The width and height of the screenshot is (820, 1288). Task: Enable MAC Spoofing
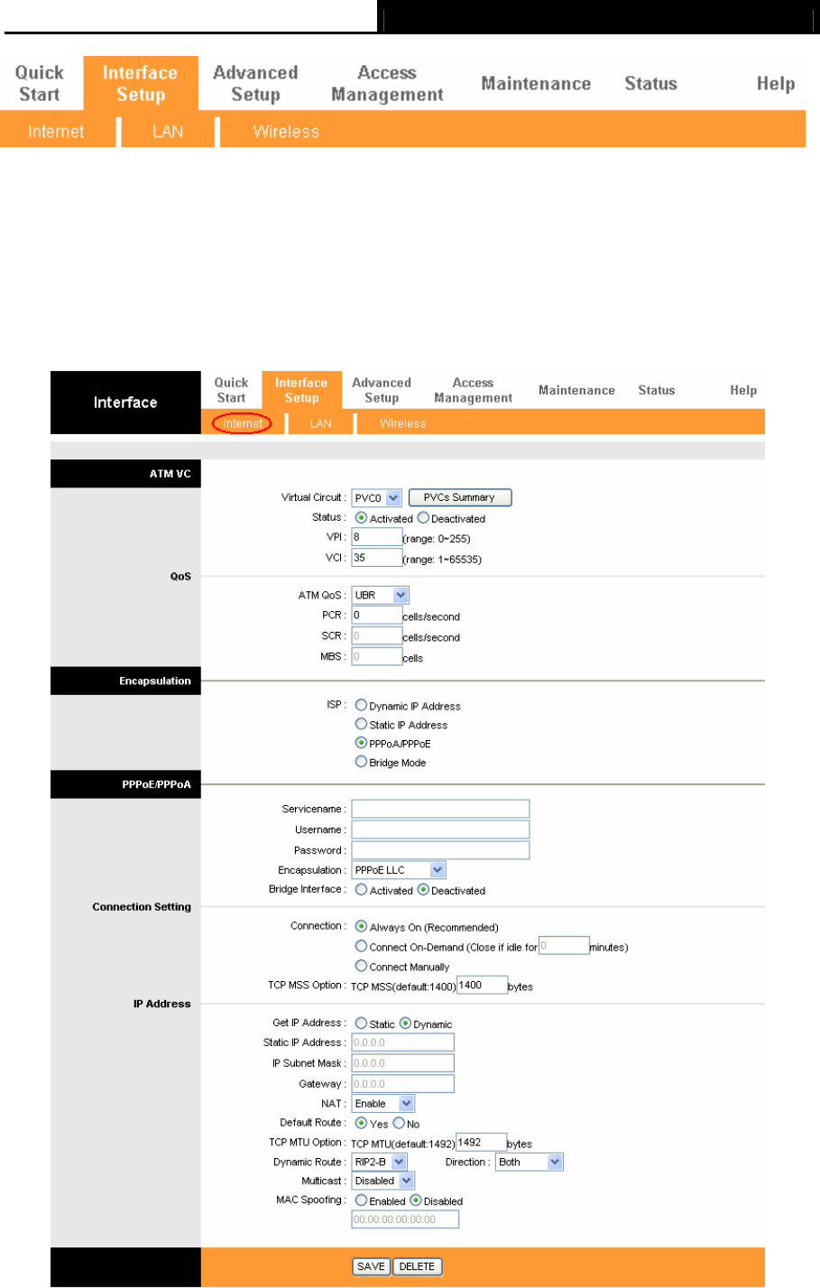(x=361, y=1200)
